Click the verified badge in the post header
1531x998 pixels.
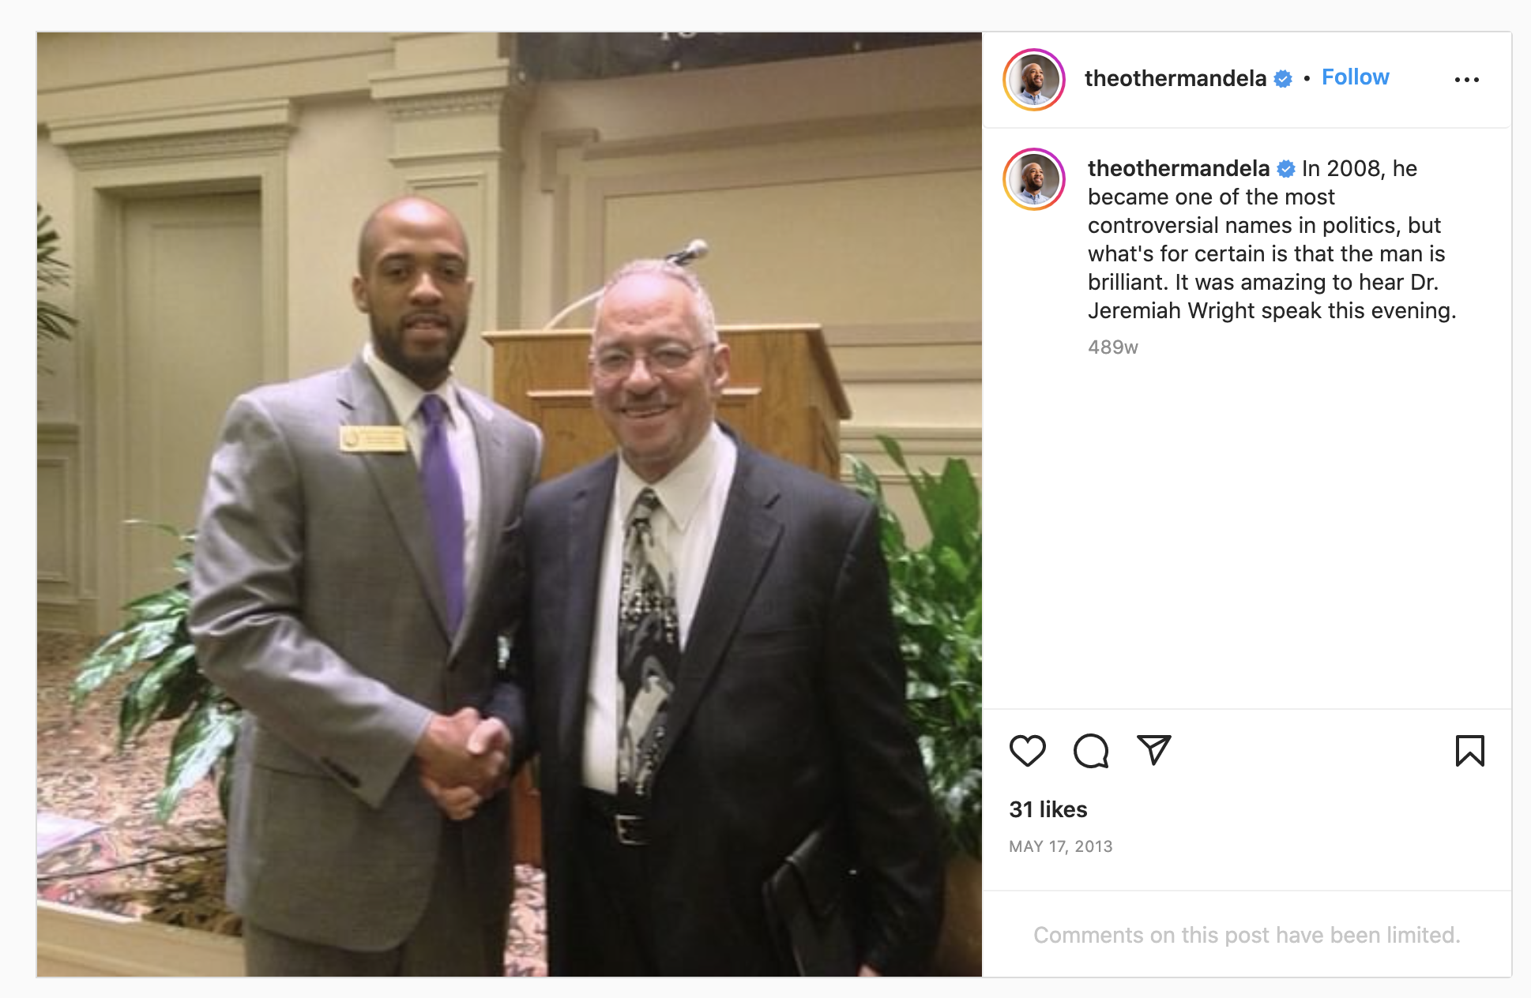pos(1283,79)
